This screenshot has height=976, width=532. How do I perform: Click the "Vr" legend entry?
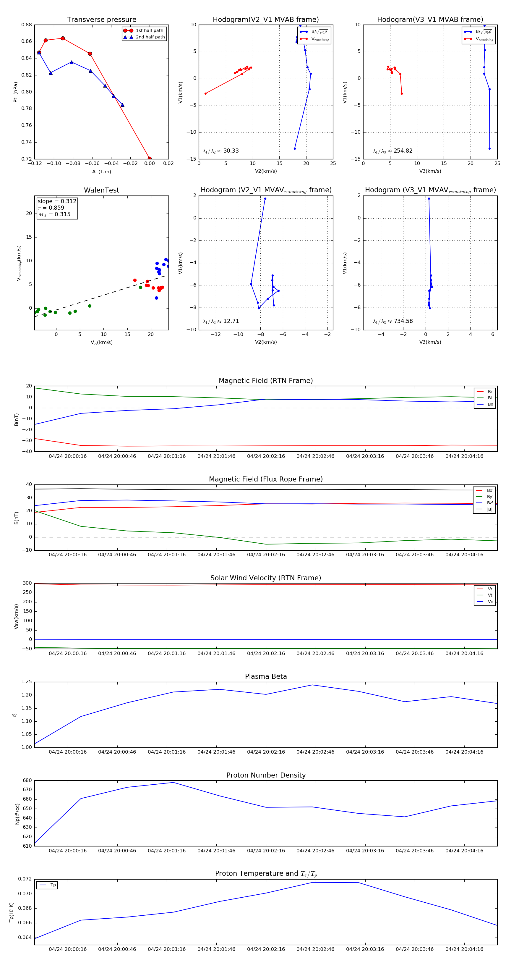coord(485,589)
